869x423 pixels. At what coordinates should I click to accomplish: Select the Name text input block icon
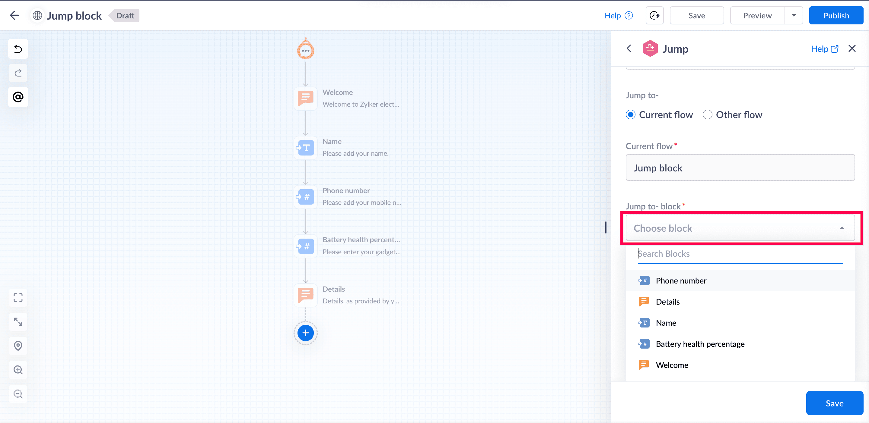coord(306,148)
